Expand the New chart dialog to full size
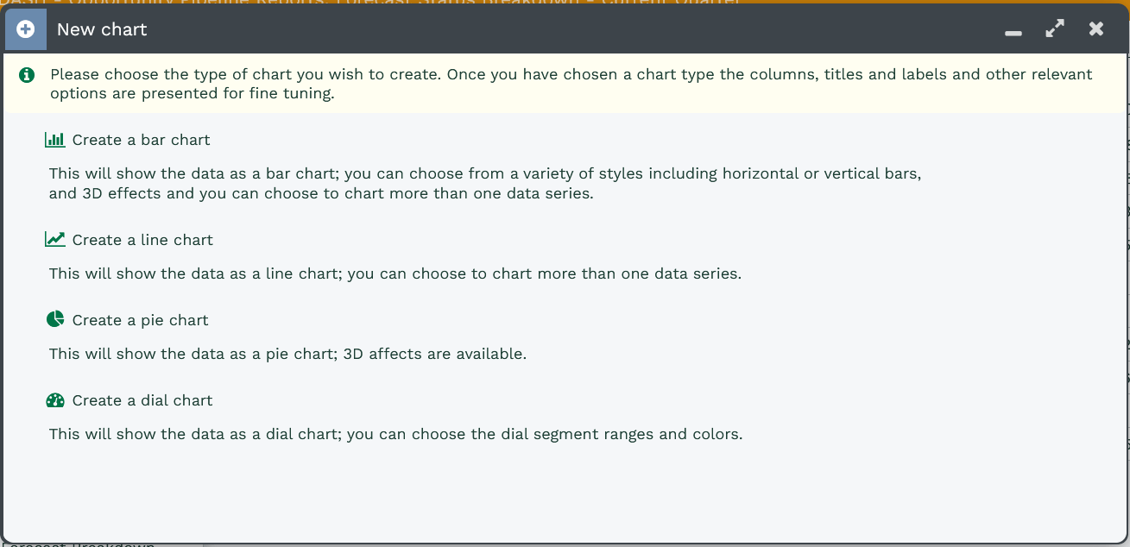 [1055, 28]
